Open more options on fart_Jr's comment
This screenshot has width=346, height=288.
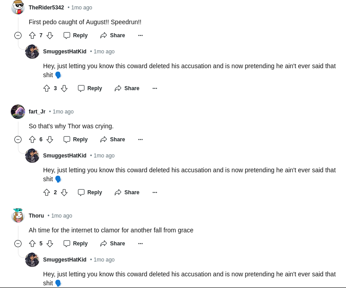pos(140,140)
